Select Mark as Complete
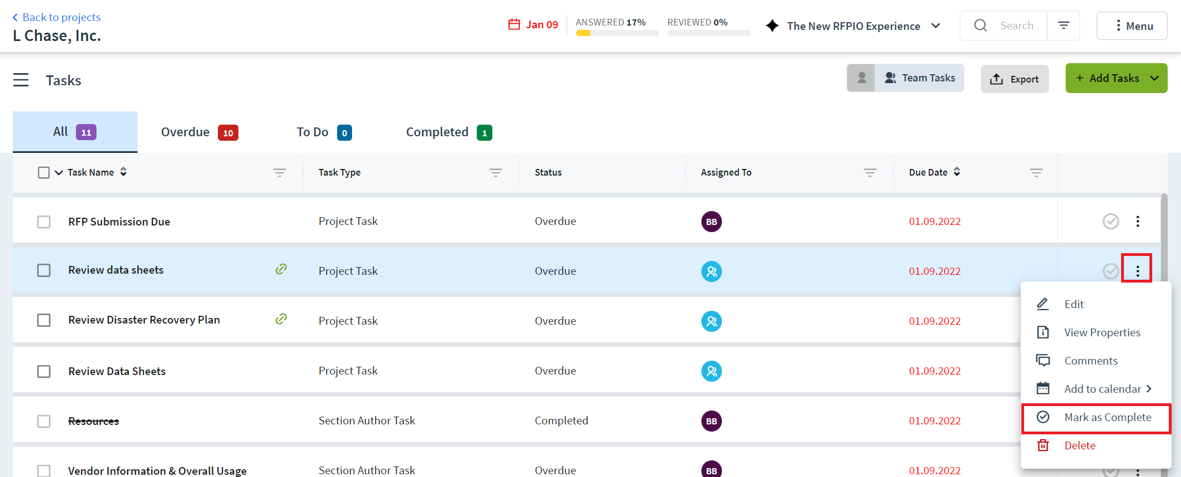Viewport: 1181px width, 477px height. pos(1096,418)
